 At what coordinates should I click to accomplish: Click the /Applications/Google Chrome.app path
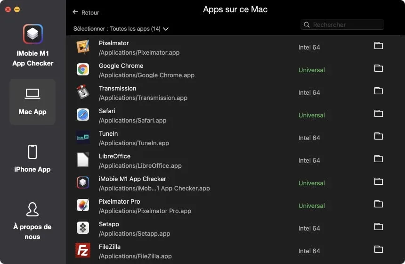147,75
